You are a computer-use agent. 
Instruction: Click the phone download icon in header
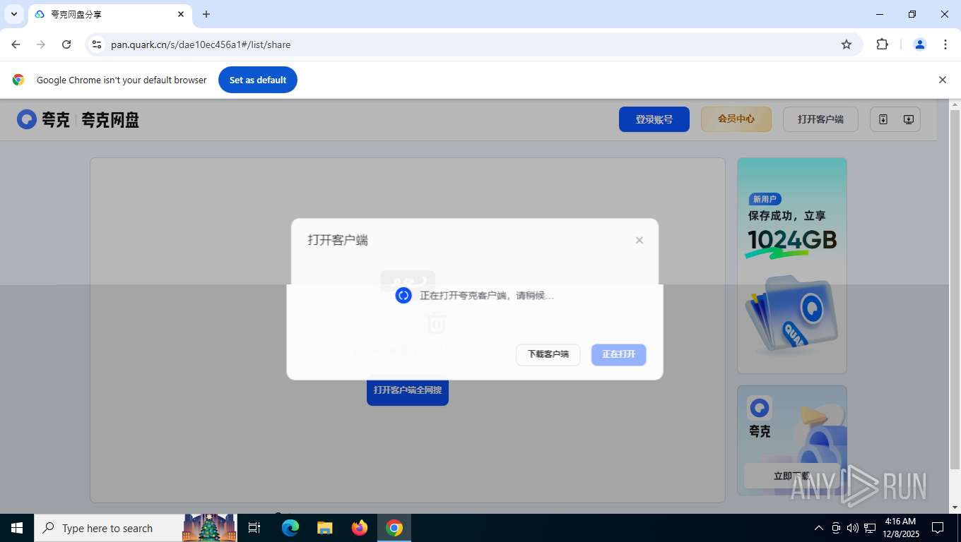(883, 119)
